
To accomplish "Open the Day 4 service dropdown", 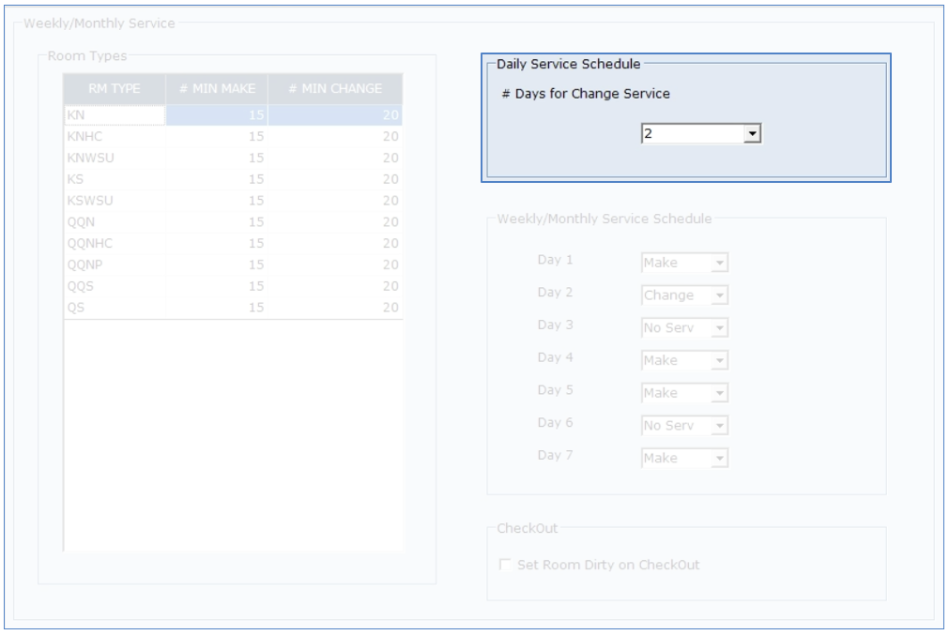I will (719, 361).
